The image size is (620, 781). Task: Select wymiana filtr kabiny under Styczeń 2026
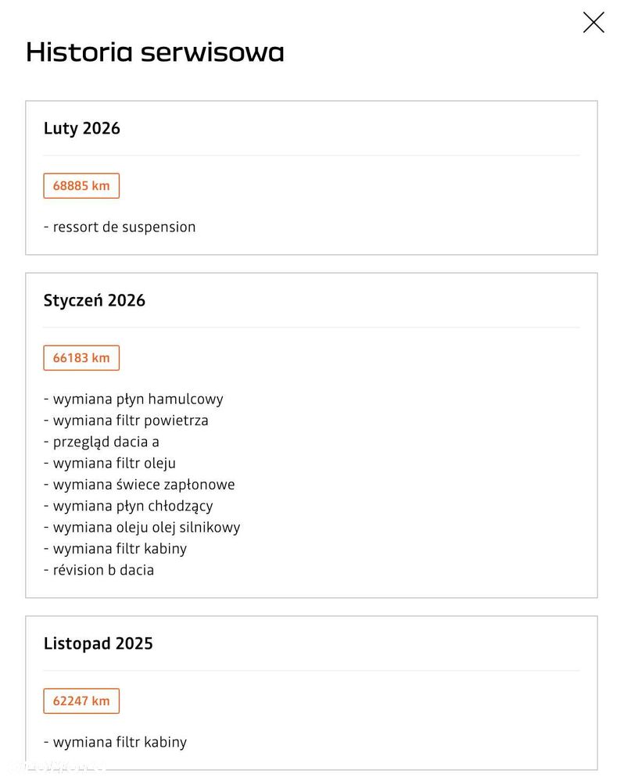115,550
